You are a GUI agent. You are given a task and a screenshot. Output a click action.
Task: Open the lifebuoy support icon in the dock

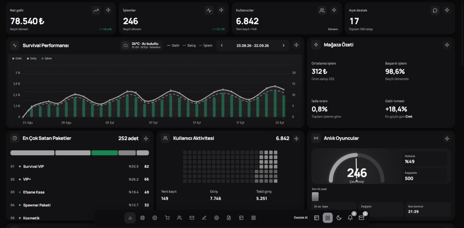142,218
